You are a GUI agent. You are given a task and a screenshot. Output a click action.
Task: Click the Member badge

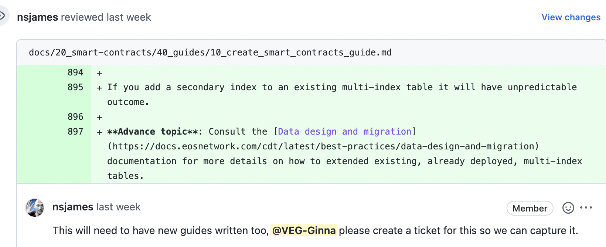pyautogui.click(x=530, y=208)
